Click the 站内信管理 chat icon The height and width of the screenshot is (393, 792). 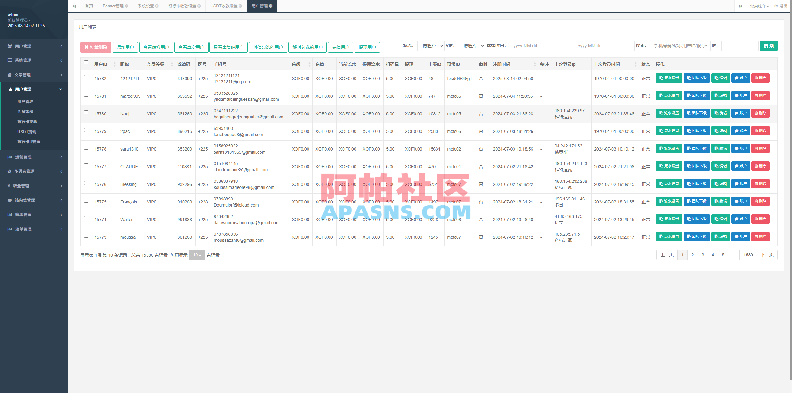(10, 200)
